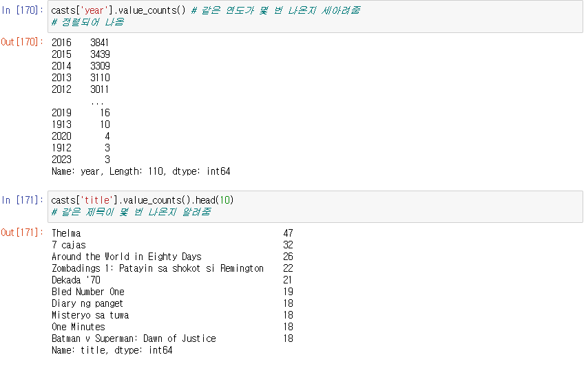Screen dimensions: 586x366
Task: Click the 2019 year row
Action: click(x=81, y=113)
